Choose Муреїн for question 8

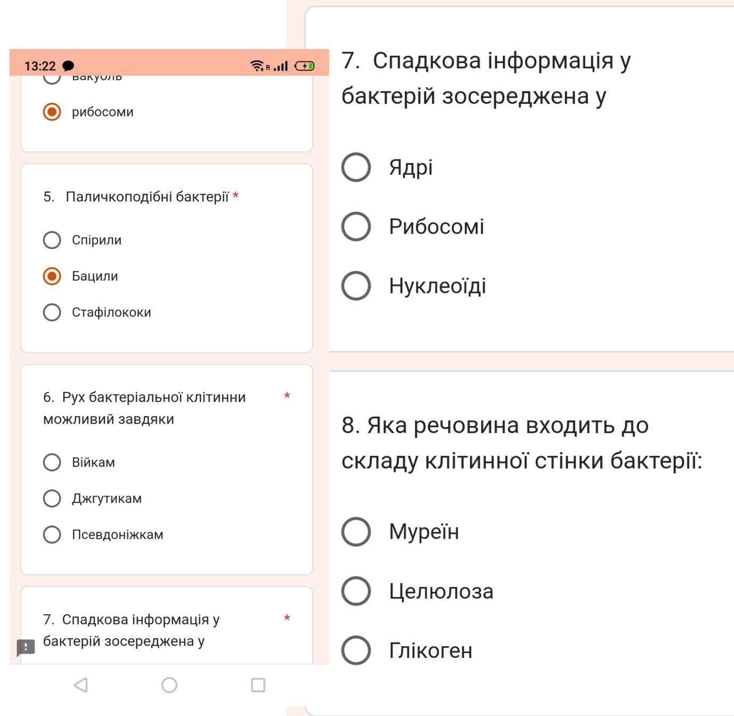pyautogui.click(x=356, y=532)
